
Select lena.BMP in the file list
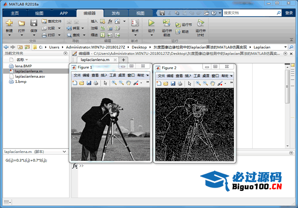coord(23,66)
